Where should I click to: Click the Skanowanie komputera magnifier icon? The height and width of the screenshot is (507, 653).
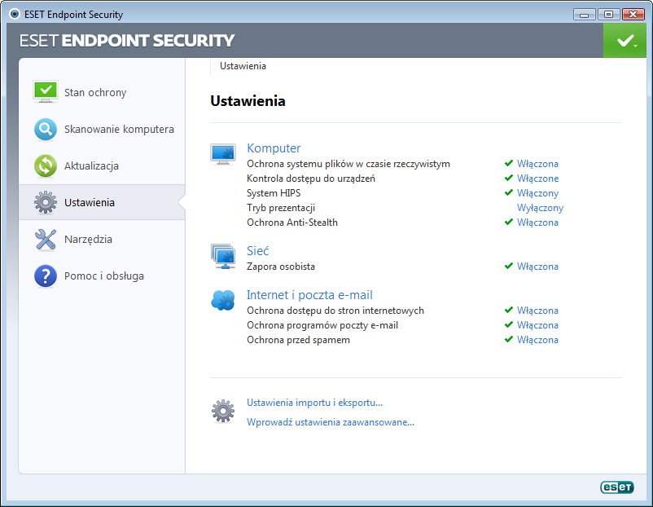coord(46,130)
